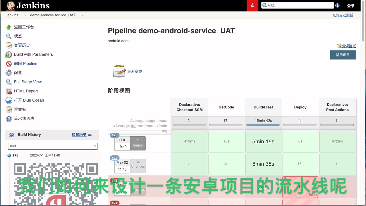
Task: Clear the find field with x
Action: pyautogui.click(x=95, y=146)
